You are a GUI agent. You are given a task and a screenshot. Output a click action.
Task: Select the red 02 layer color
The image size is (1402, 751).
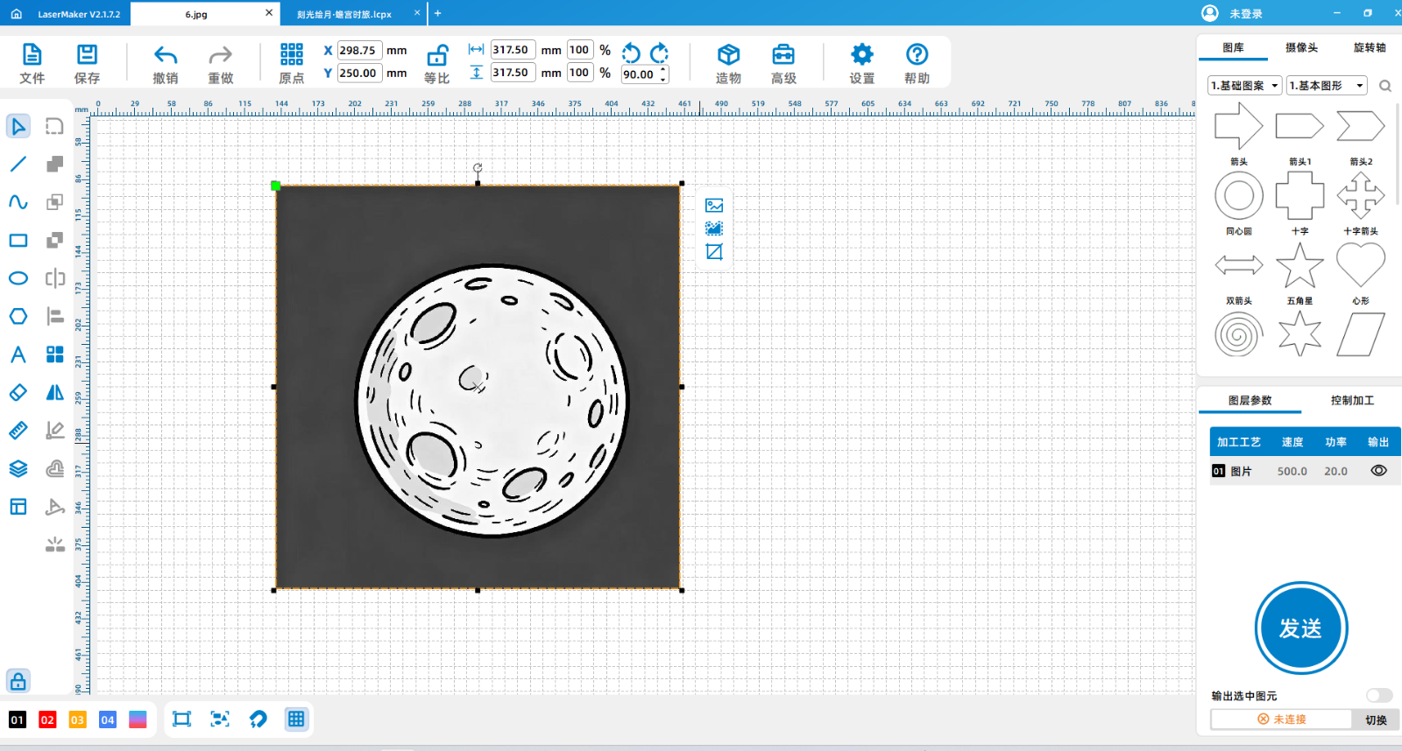coord(47,719)
